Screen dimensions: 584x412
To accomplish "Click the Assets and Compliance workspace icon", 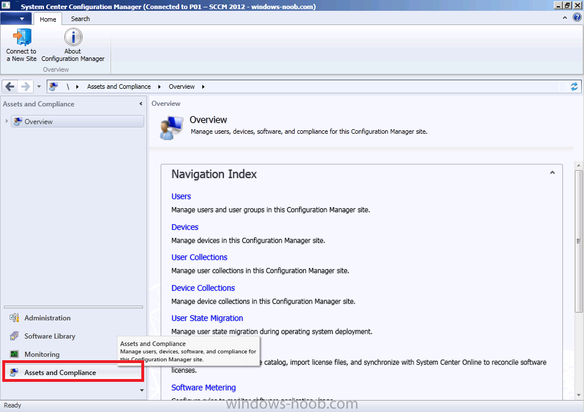I will pyautogui.click(x=14, y=372).
